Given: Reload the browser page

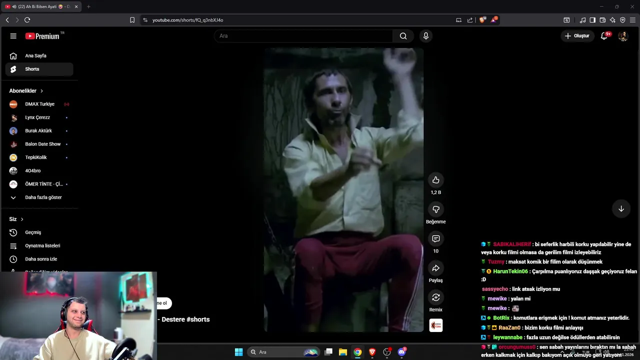Looking at the screenshot, I should 27,20.
